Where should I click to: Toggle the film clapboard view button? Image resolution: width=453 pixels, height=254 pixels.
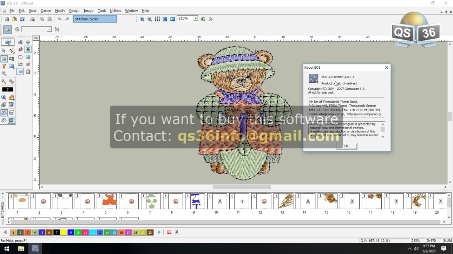[12, 120]
